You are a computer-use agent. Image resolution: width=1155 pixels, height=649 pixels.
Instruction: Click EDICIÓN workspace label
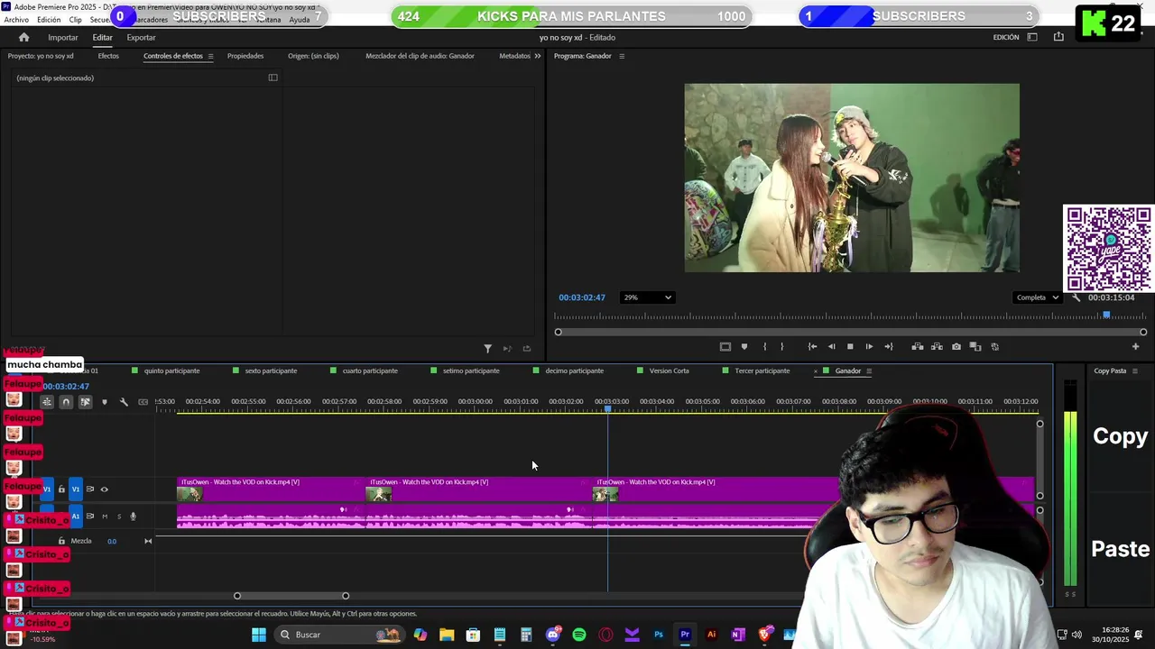tap(1006, 37)
